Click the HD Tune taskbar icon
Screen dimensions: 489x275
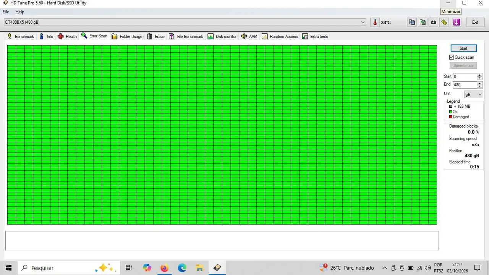tap(217, 268)
